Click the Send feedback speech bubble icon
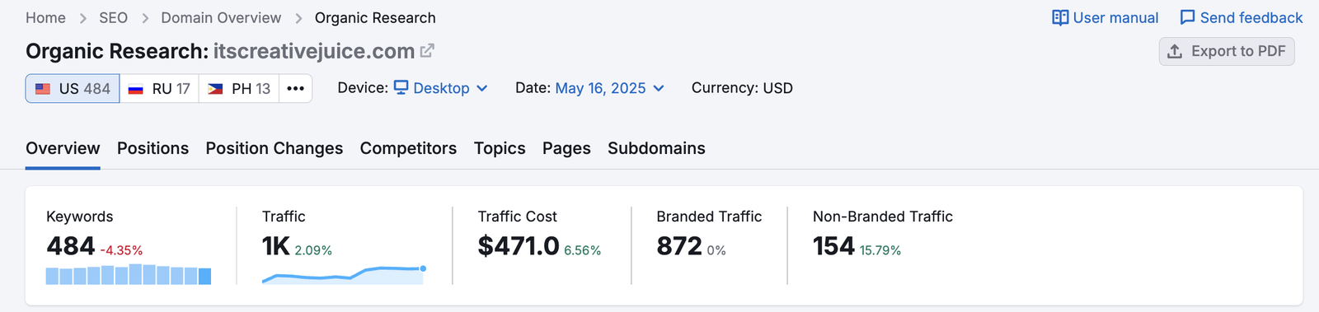This screenshot has height=312, width=1319. click(1187, 17)
